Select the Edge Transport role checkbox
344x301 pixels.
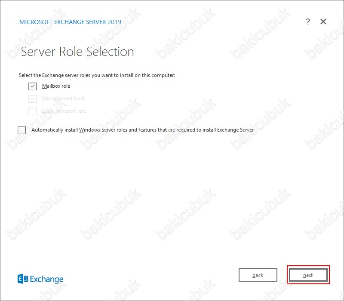tap(33, 111)
